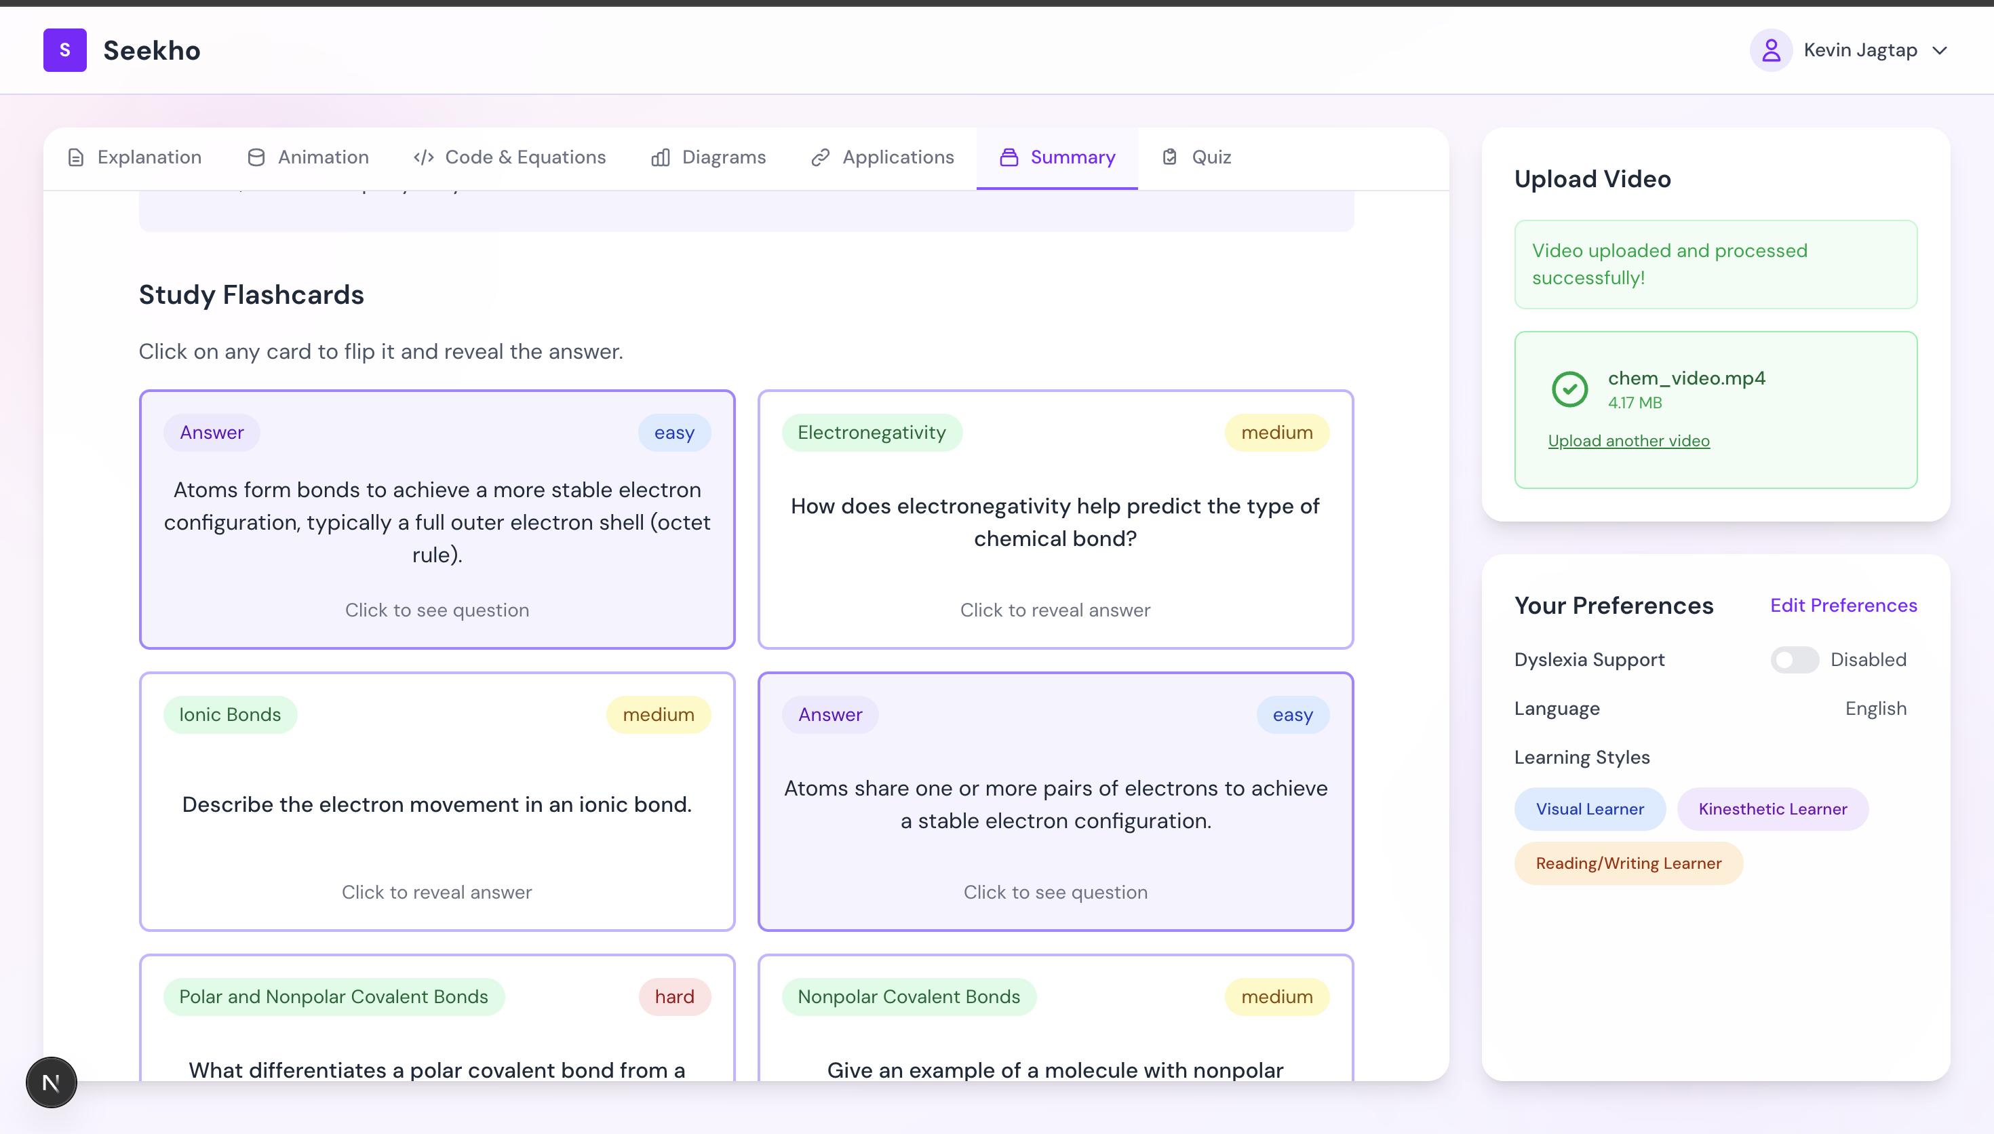Switch to the Summary tab

(x=1057, y=157)
